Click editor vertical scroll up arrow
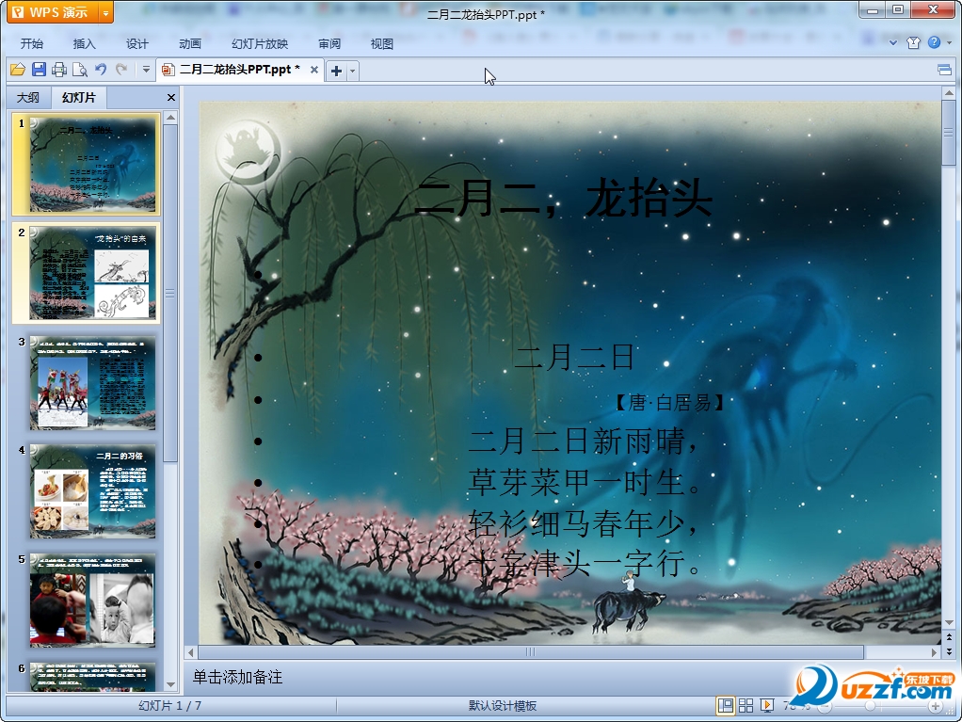The image size is (962, 722). [949, 93]
